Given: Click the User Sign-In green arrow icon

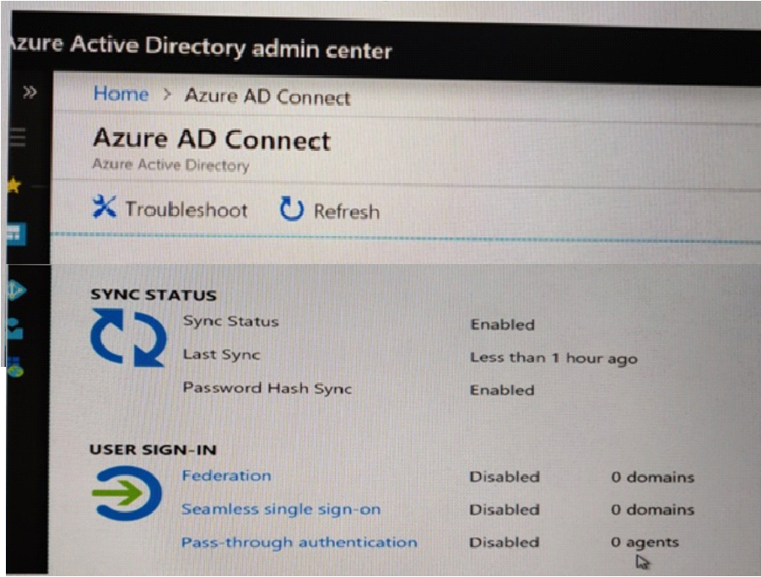Looking at the screenshot, I should pyautogui.click(x=127, y=493).
